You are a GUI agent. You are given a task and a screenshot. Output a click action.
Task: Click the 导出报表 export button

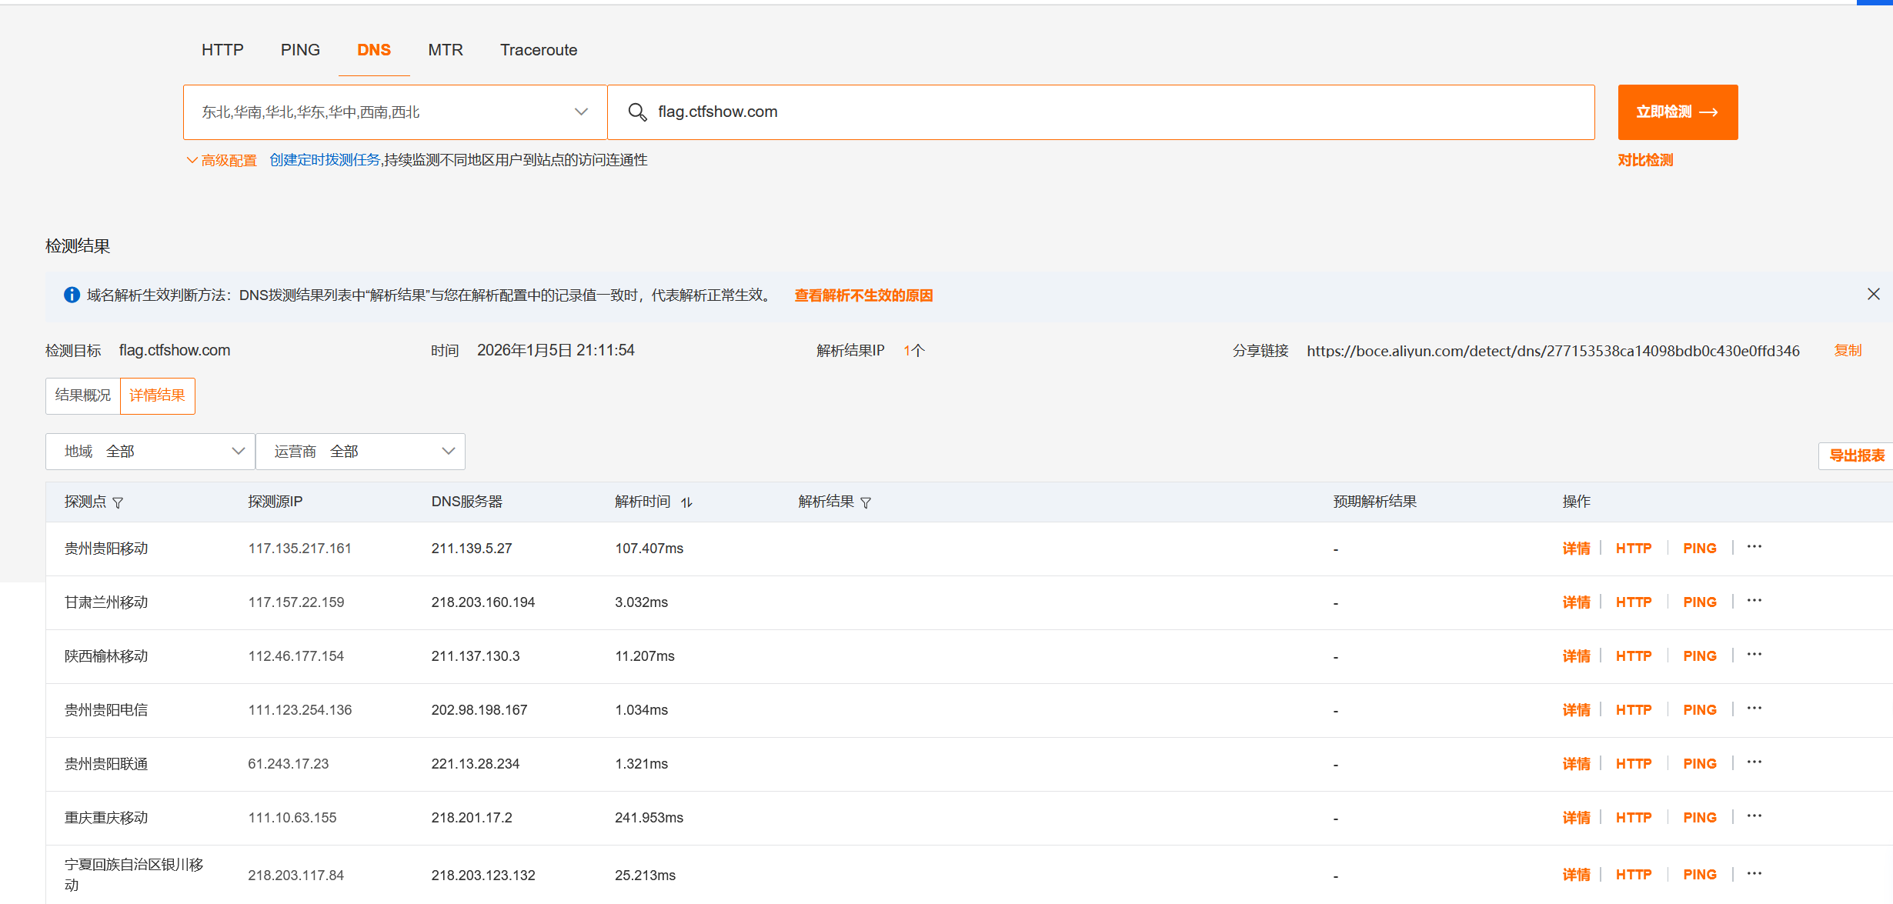(x=1856, y=455)
